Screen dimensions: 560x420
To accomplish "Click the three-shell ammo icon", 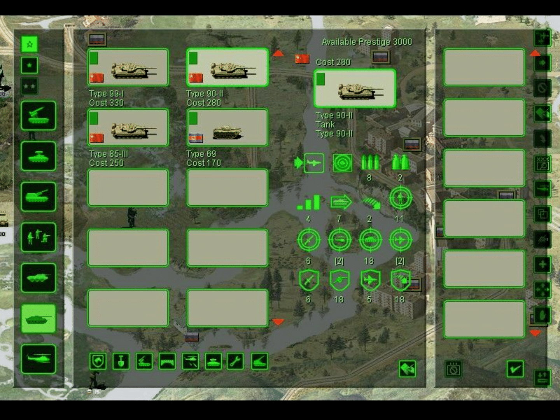I will (369, 162).
